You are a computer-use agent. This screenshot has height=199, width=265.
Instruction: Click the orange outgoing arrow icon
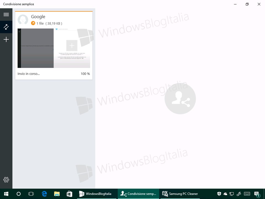point(33,23)
